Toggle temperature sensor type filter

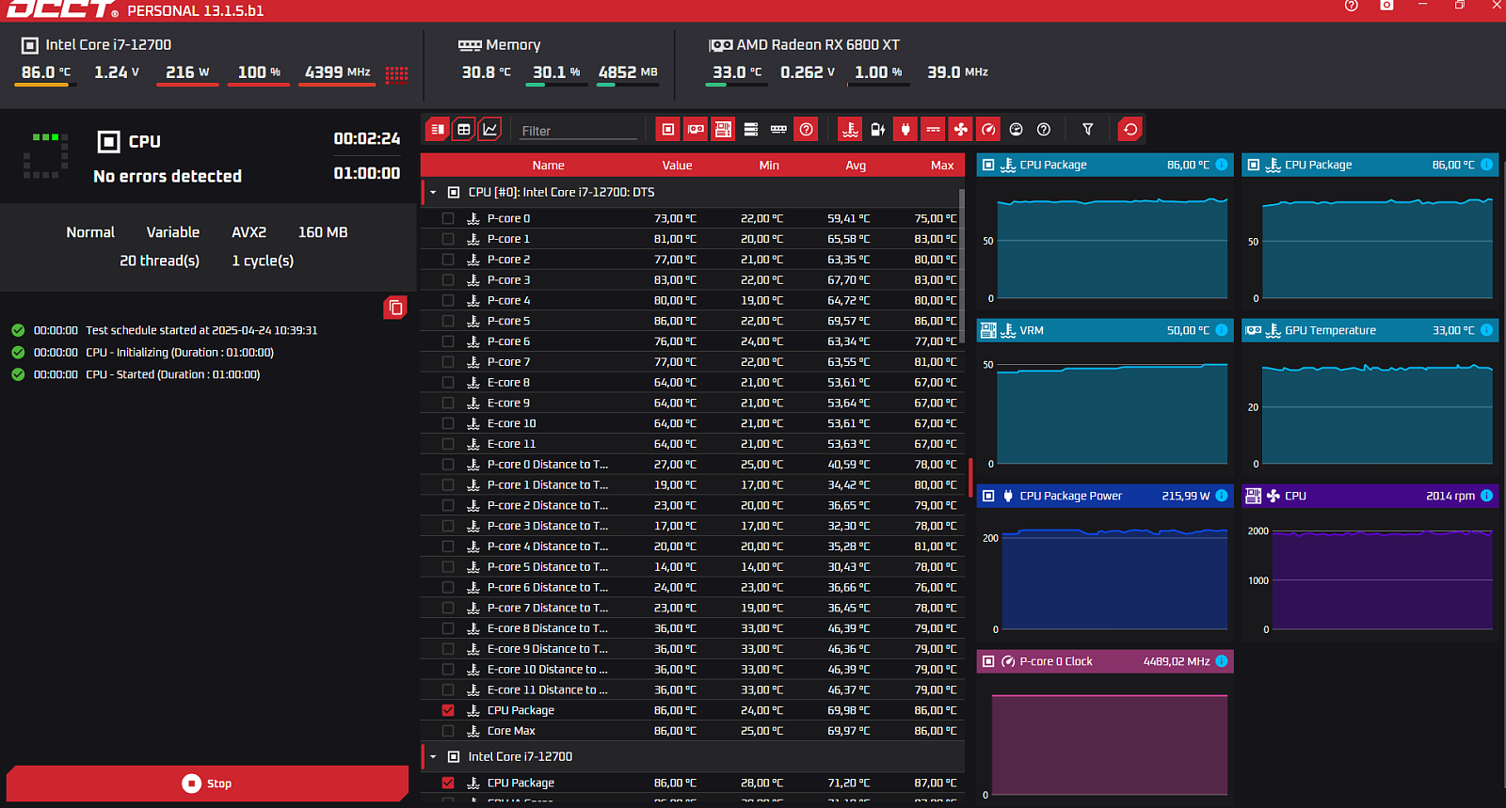[x=850, y=129]
